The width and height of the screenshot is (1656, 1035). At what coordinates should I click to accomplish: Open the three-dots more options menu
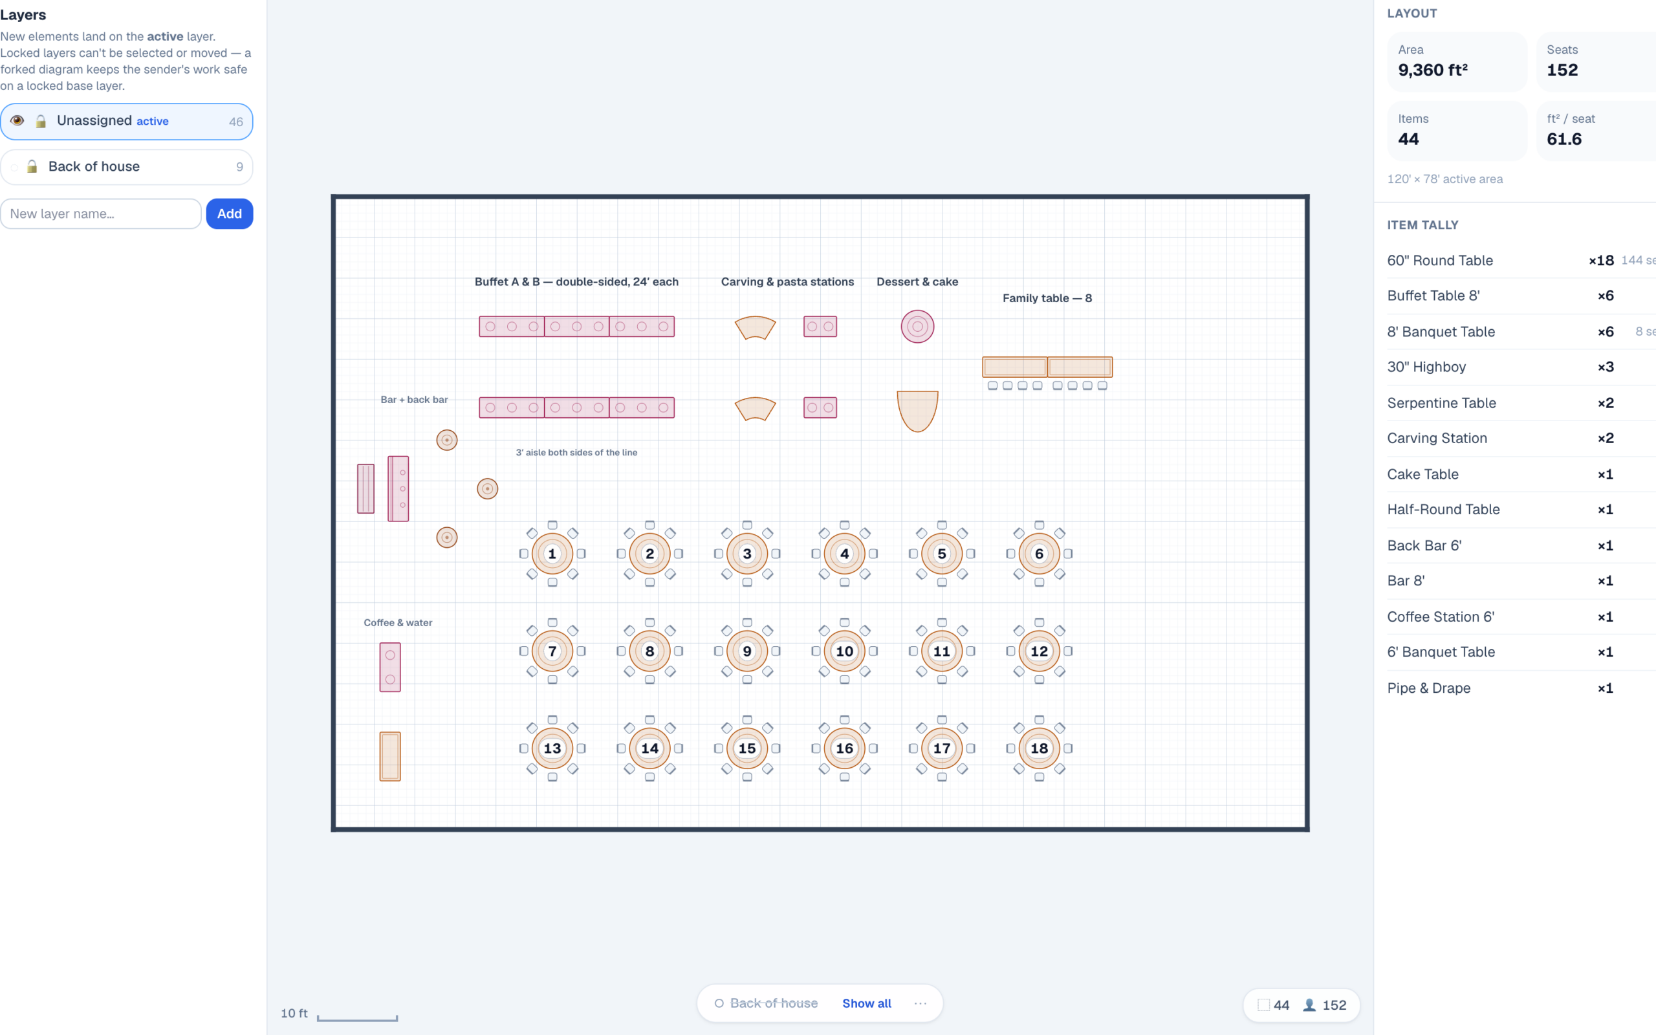point(921,1003)
